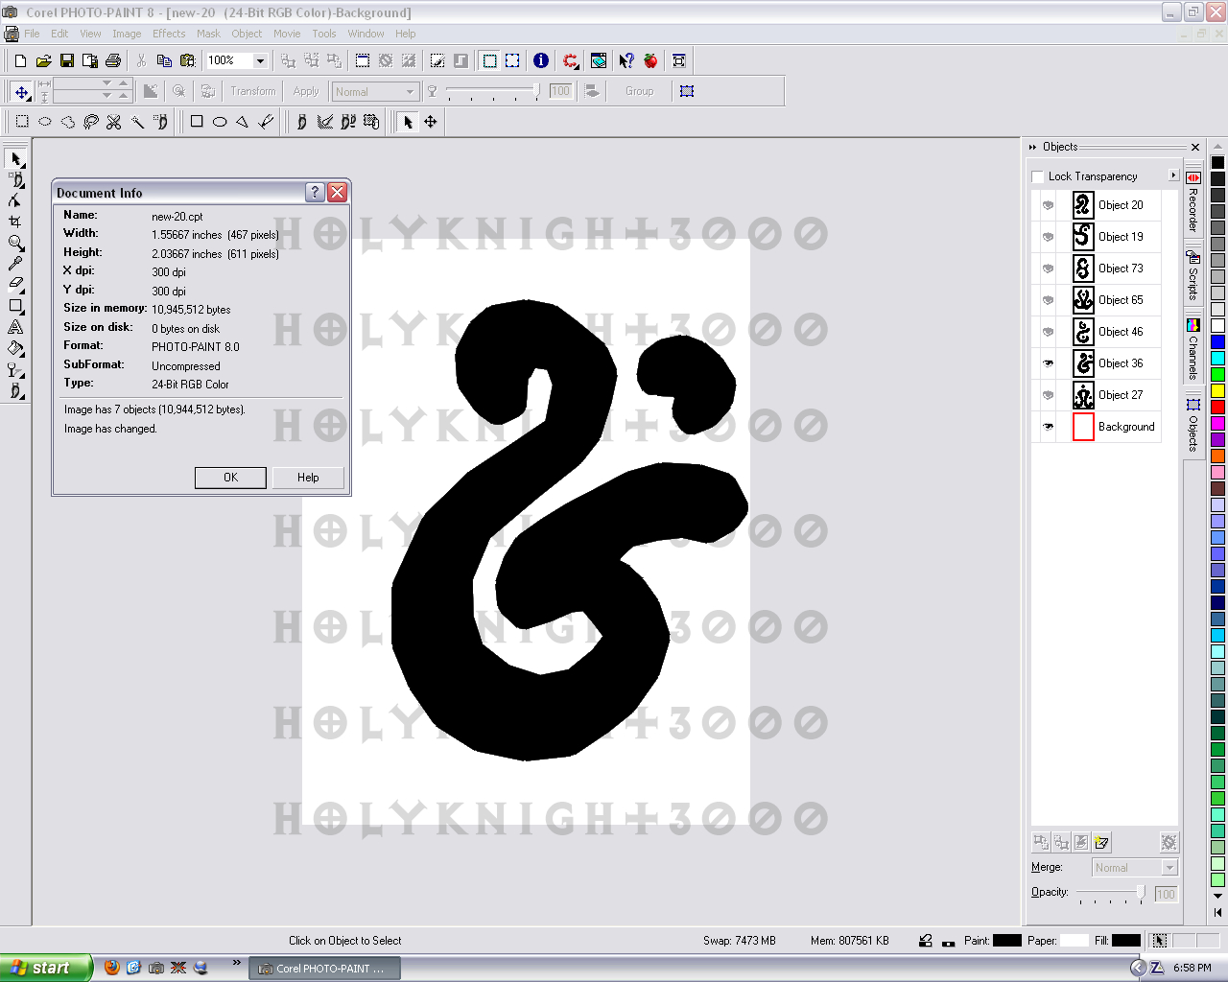Hide the Background layer eye icon

coord(1048,427)
